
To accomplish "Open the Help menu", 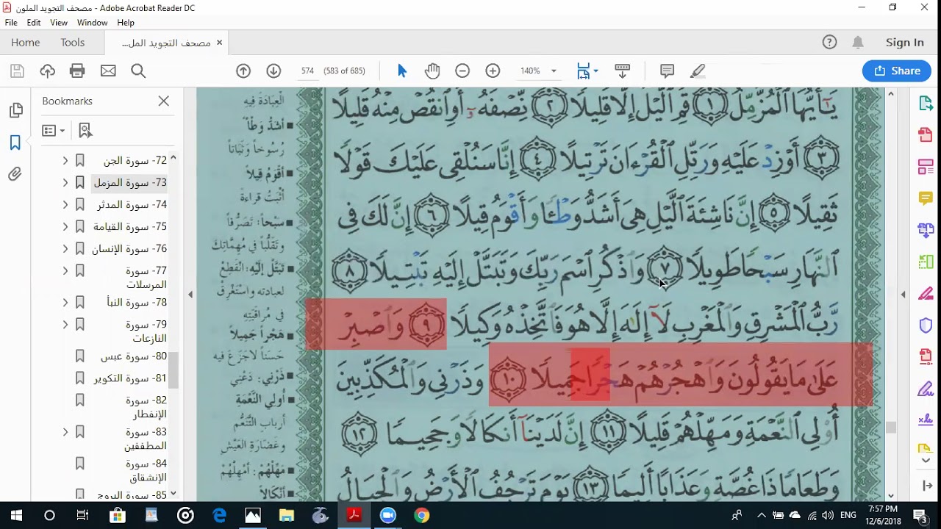I will tap(126, 23).
